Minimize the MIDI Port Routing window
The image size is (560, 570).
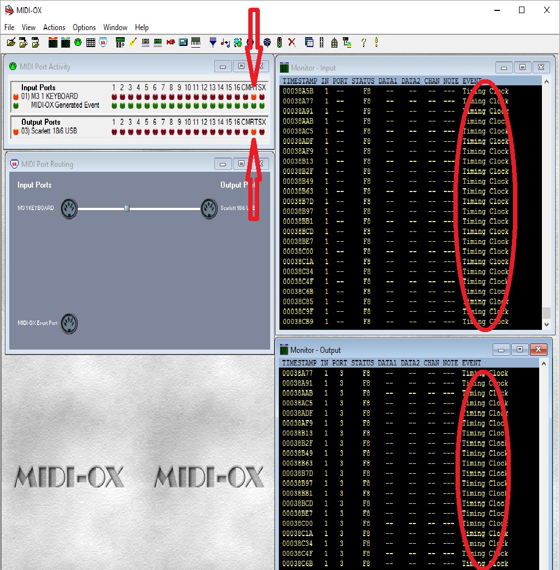[x=223, y=164]
